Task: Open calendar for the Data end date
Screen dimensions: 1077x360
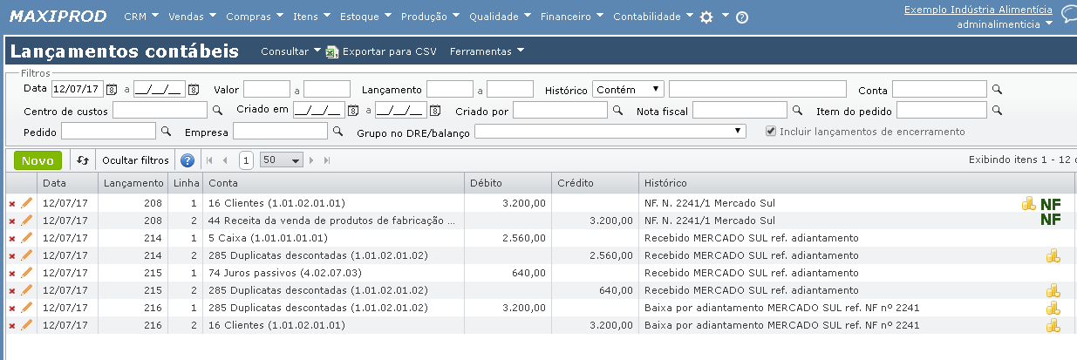Action: coord(194,89)
